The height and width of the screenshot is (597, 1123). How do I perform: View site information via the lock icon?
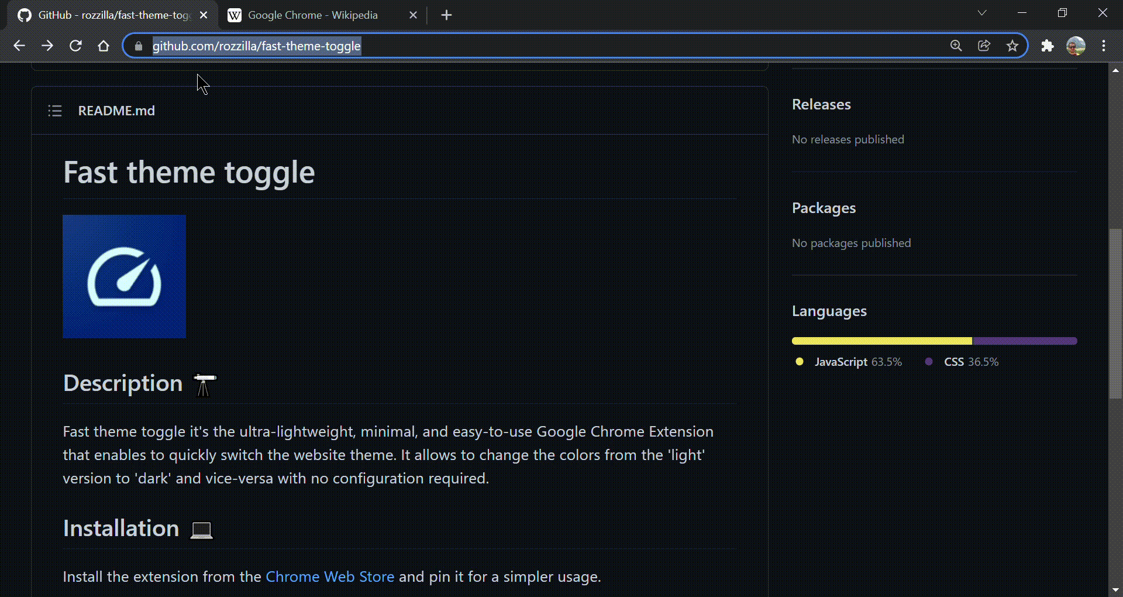[x=139, y=46]
